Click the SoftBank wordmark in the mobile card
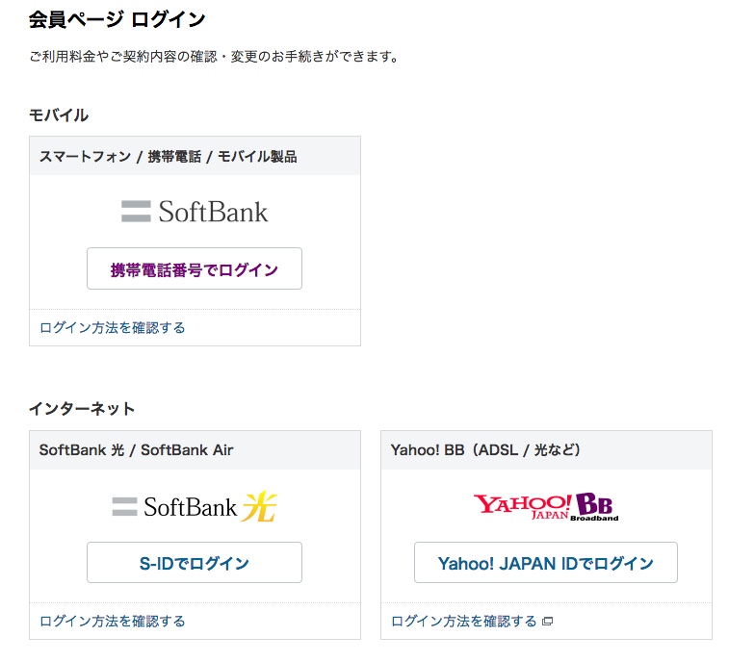Screen dimensions: 729x662 213,212
